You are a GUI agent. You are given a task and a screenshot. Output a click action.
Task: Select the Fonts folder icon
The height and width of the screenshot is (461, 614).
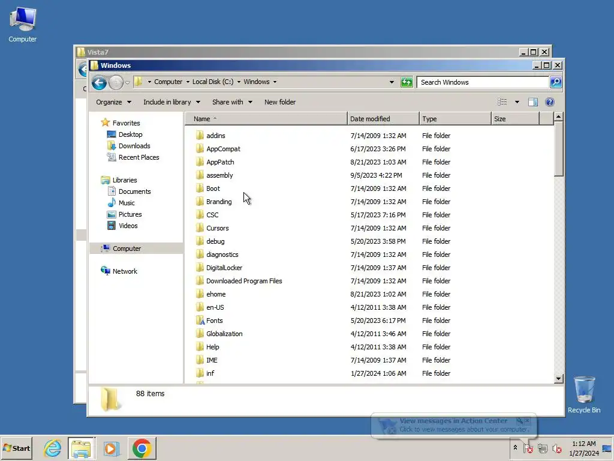coord(200,321)
